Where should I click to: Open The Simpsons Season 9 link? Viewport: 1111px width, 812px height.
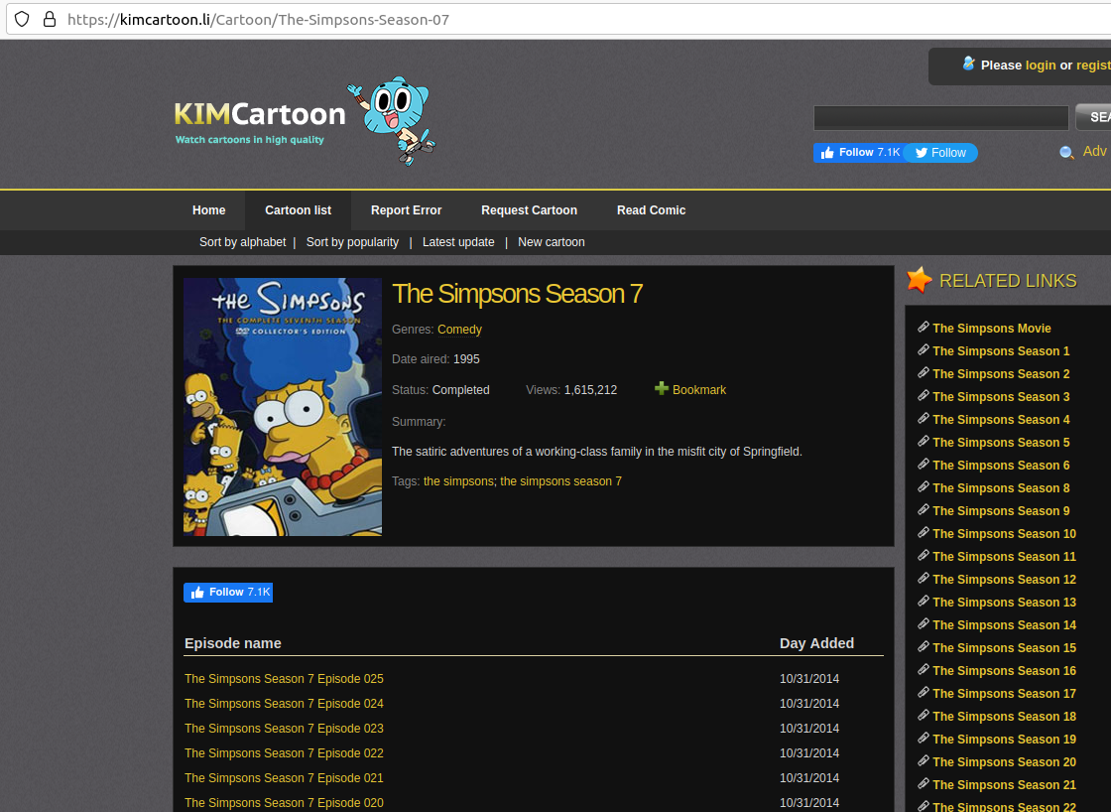1001,510
